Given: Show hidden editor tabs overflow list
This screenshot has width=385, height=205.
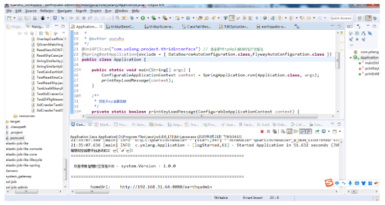Looking at the screenshot, I should click(x=297, y=26).
